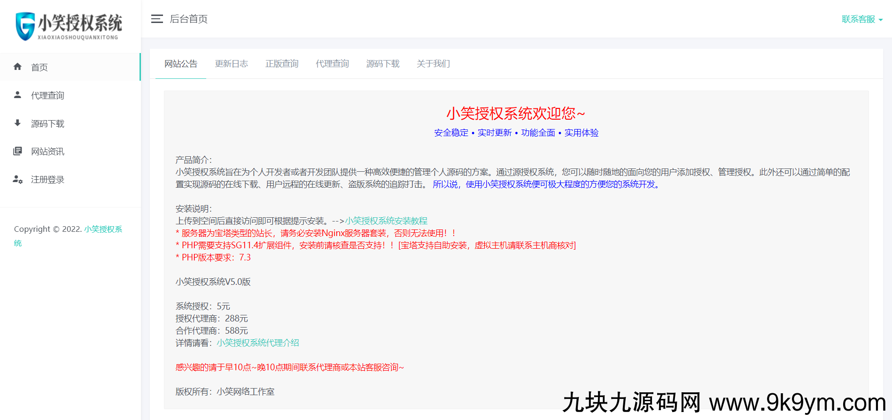Open the 小笑授权系统代理介绍 link
Image resolution: width=892 pixels, height=420 pixels.
pyautogui.click(x=258, y=343)
